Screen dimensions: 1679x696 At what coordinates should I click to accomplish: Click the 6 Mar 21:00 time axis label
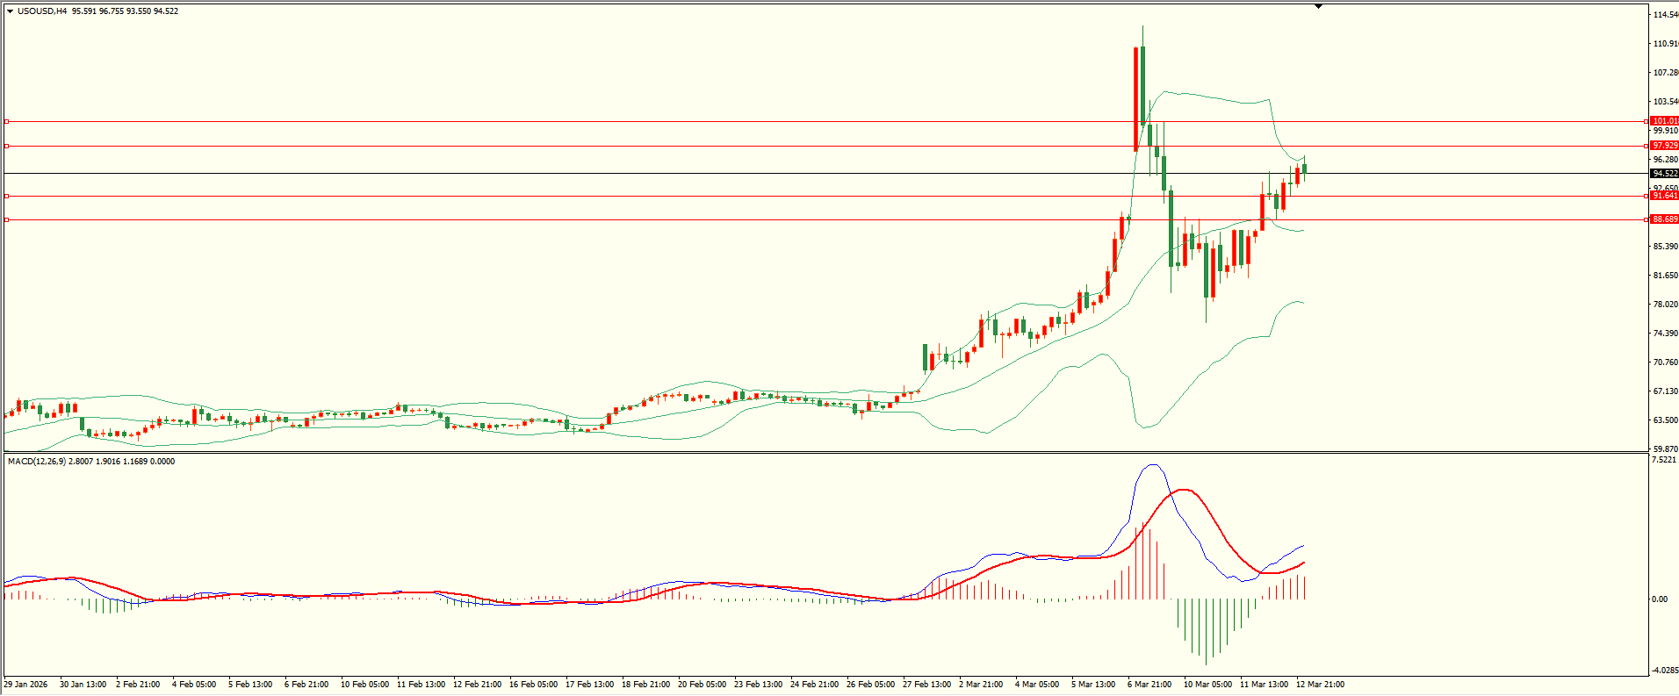click(1149, 685)
